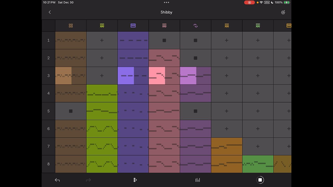Viewport: 333px width, 187px height.
Task: Add clip in green synth track row 5
Action: click(x=258, y=111)
